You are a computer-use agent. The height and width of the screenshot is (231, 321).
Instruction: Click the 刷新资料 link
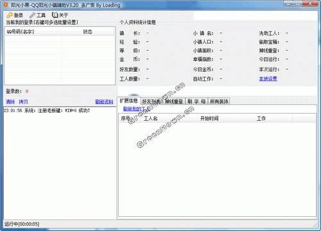click(104, 101)
